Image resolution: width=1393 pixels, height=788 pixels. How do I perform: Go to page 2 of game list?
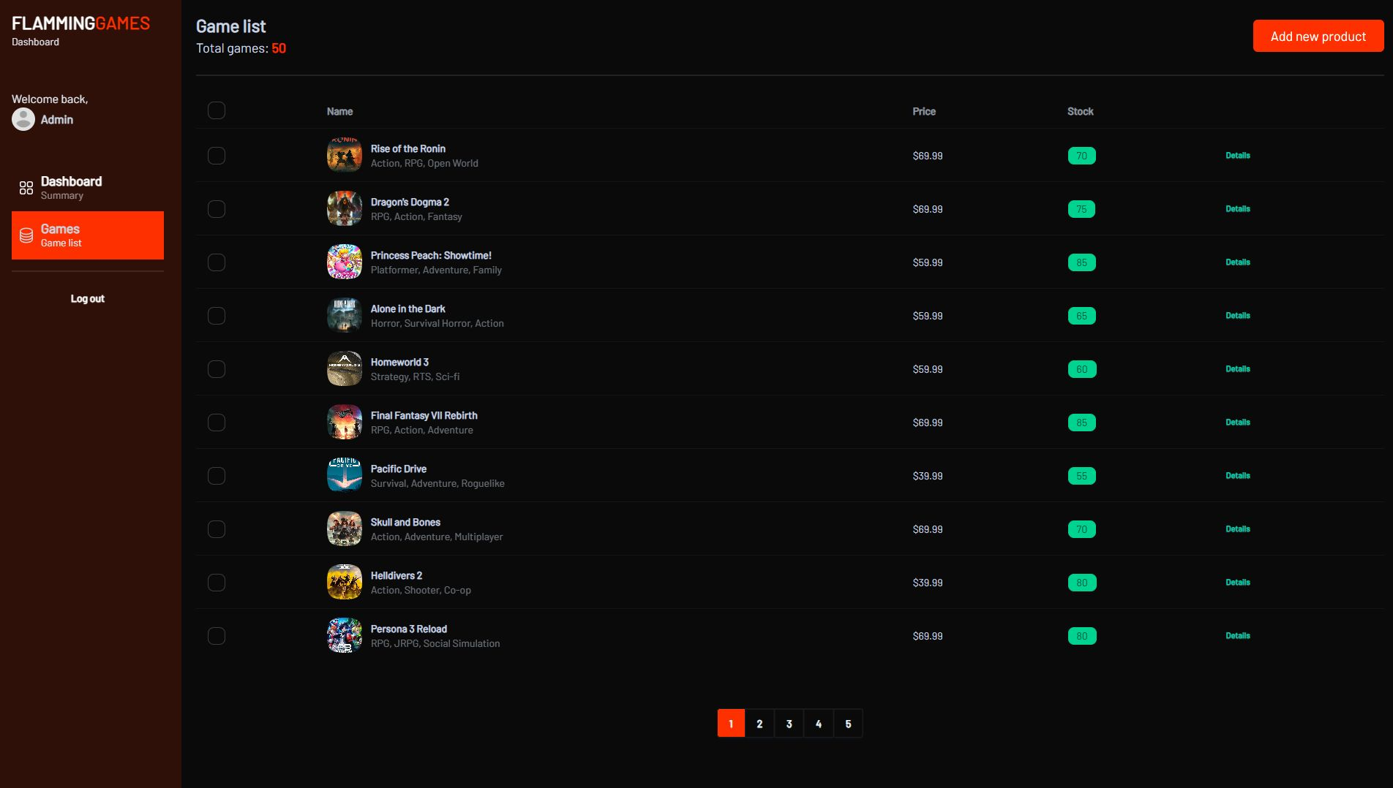point(759,724)
